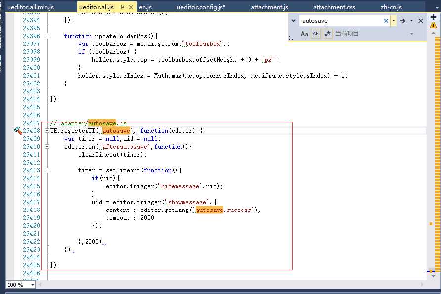Collapse the setTimeout function block
441x294 pixels.
click(47, 170)
